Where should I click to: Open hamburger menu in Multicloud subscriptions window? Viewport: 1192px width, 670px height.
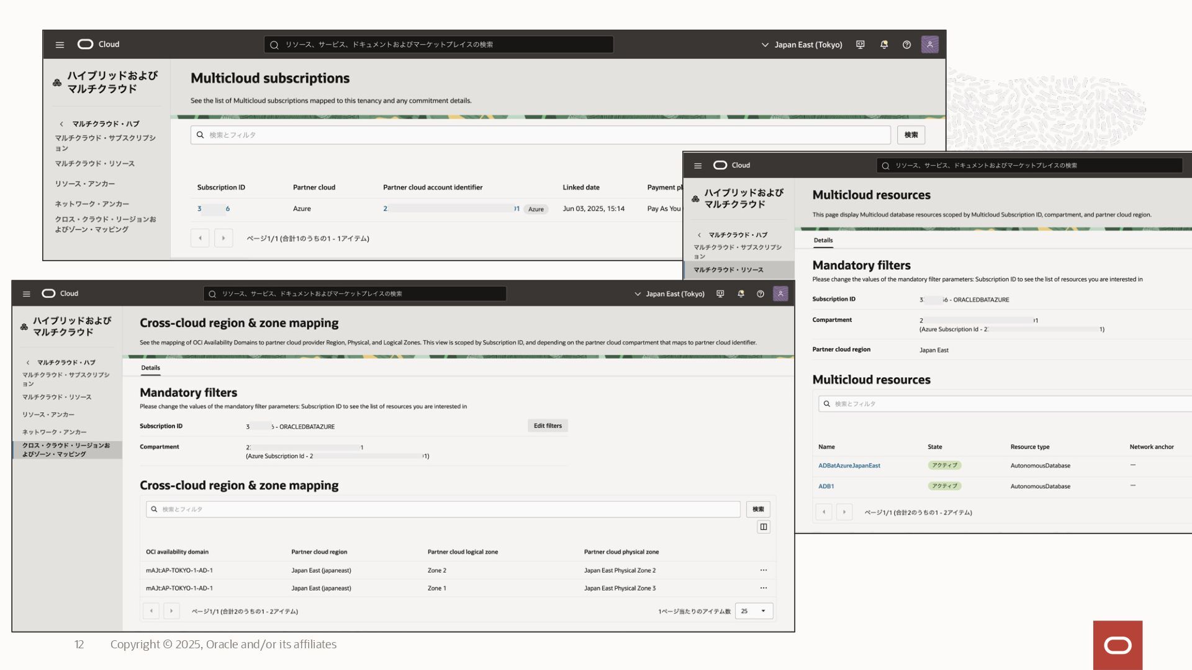coord(60,45)
